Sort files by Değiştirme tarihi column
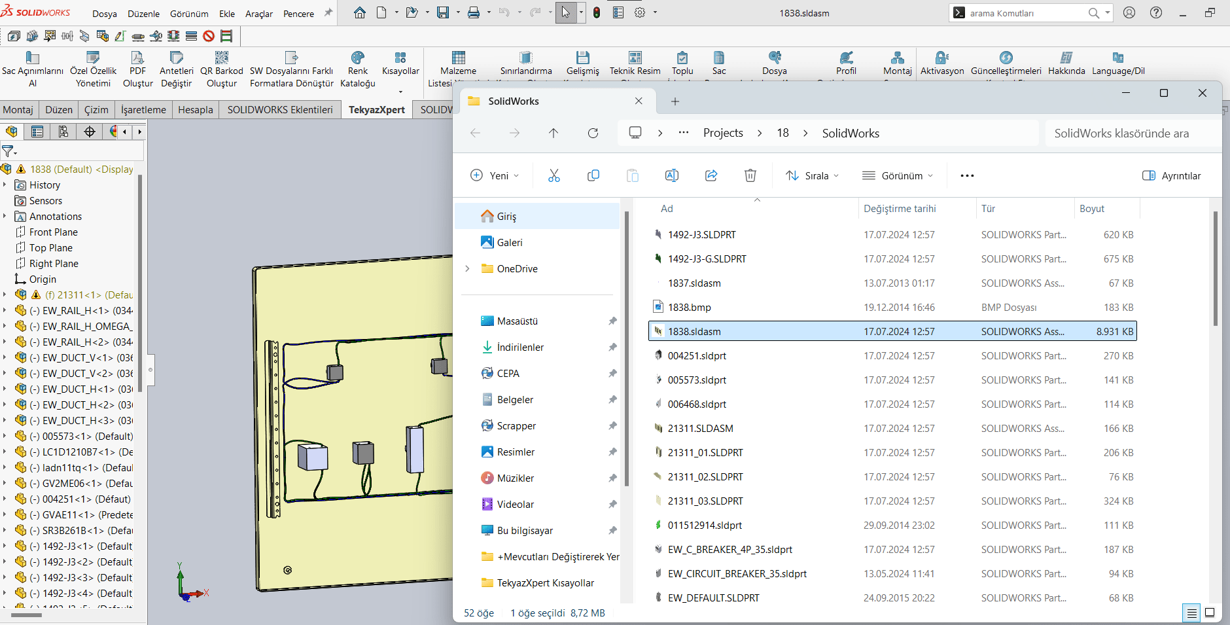Image resolution: width=1230 pixels, height=625 pixels. (x=917, y=208)
